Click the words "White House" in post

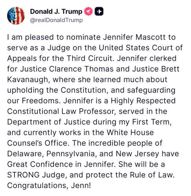(130, 132)
